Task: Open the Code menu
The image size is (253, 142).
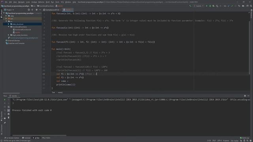Action: (x=28, y=2)
